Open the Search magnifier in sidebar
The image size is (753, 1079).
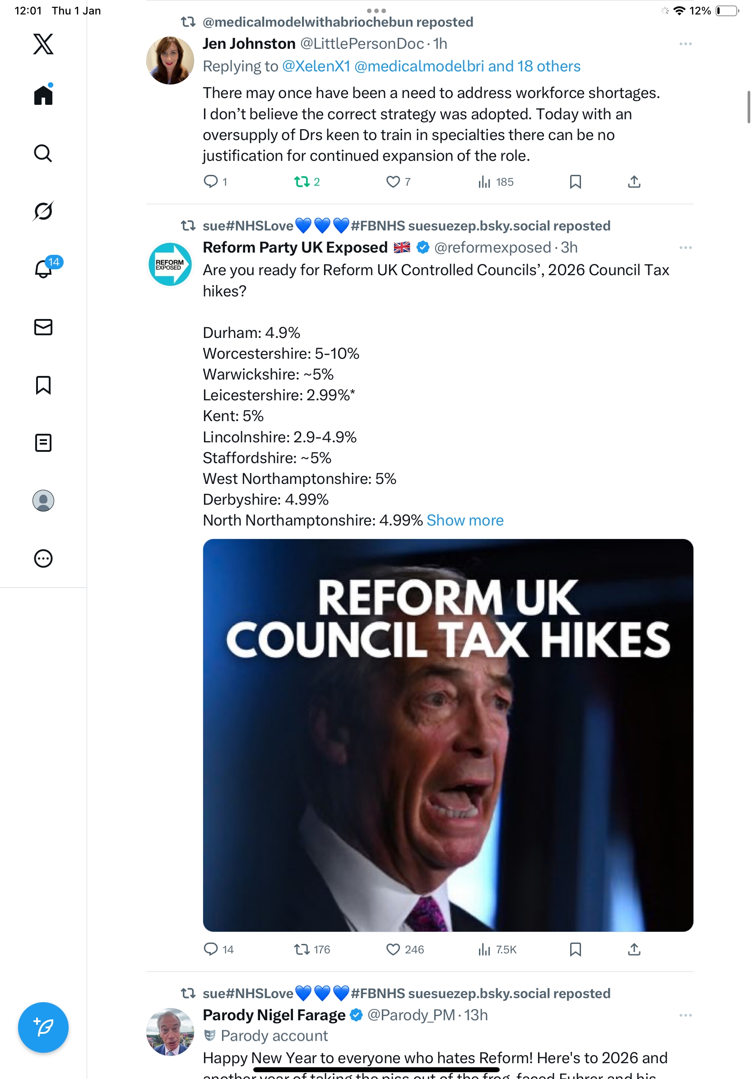click(x=43, y=153)
